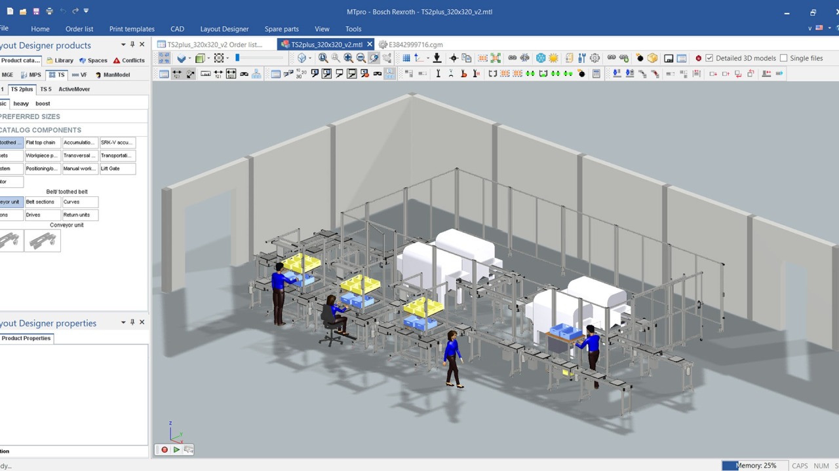Open the settings gear icon in toolbar
Screen dimensions: 839x471
595,58
